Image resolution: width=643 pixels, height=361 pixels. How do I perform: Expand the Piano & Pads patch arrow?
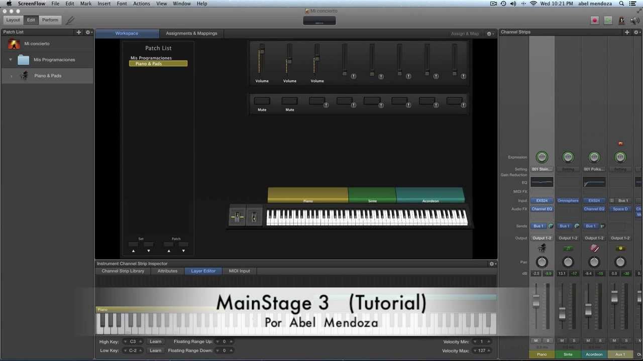tap(11, 76)
